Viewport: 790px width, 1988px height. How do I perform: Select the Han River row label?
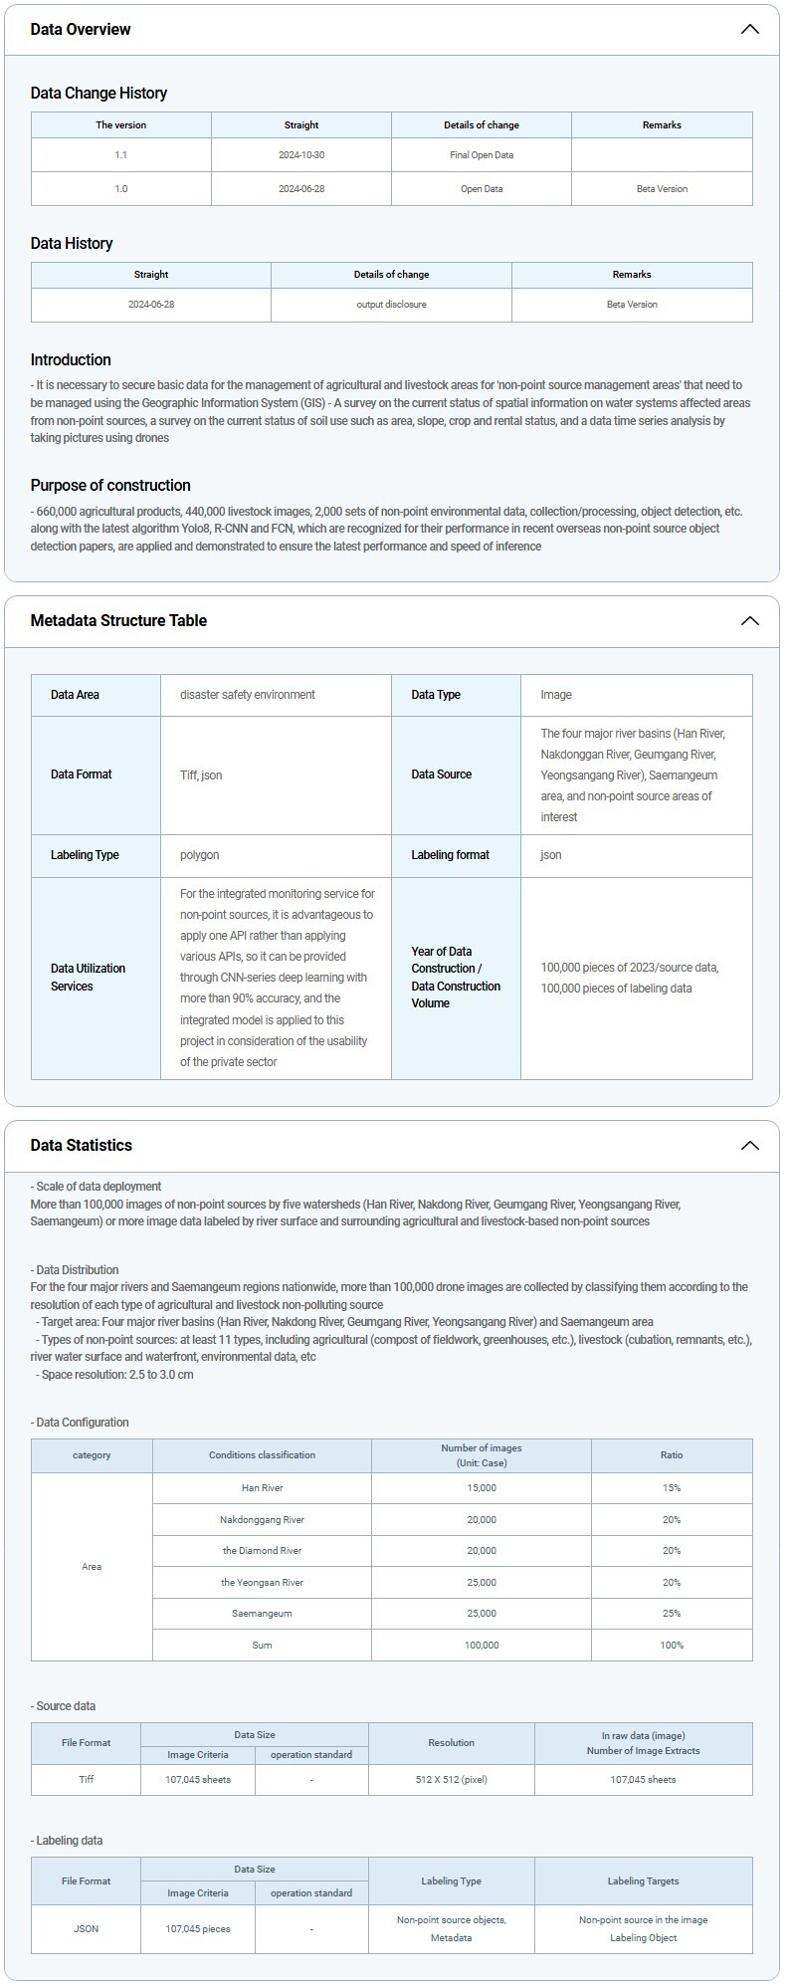pos(262,1487)
